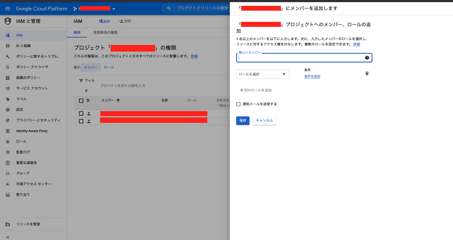Open the help icon in 新しいメンバー field
Viewport: 453px width, 240px height.
[367, 57]
